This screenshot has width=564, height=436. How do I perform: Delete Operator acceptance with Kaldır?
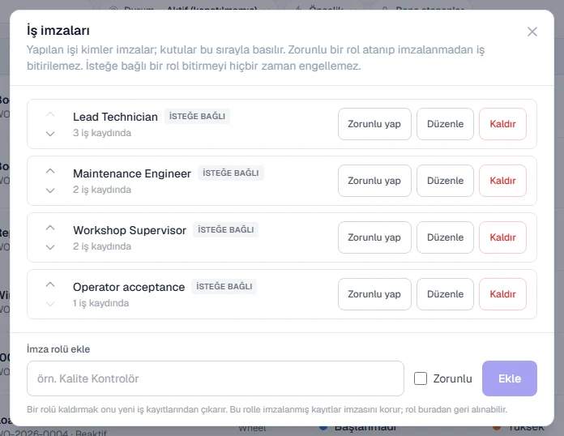click(x=502, y=294)
